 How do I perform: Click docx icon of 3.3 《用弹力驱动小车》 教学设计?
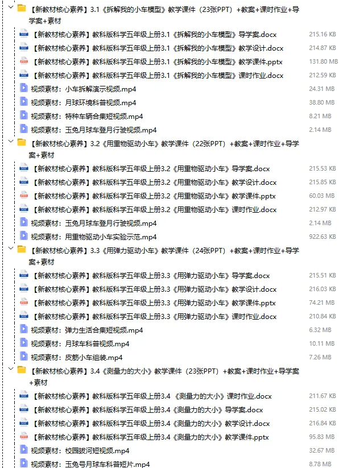pyautogui.click(x=23, y=288)
